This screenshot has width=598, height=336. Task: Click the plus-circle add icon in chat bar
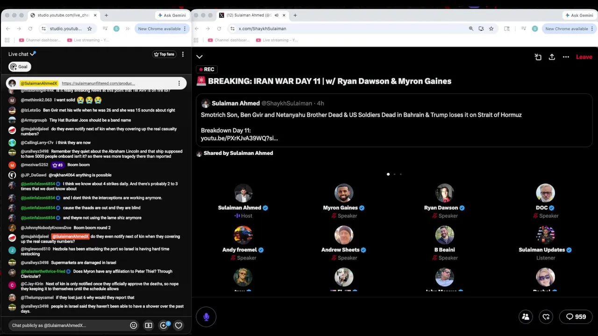point(164,325)
